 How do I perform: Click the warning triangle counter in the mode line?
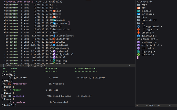pos(36,65)
